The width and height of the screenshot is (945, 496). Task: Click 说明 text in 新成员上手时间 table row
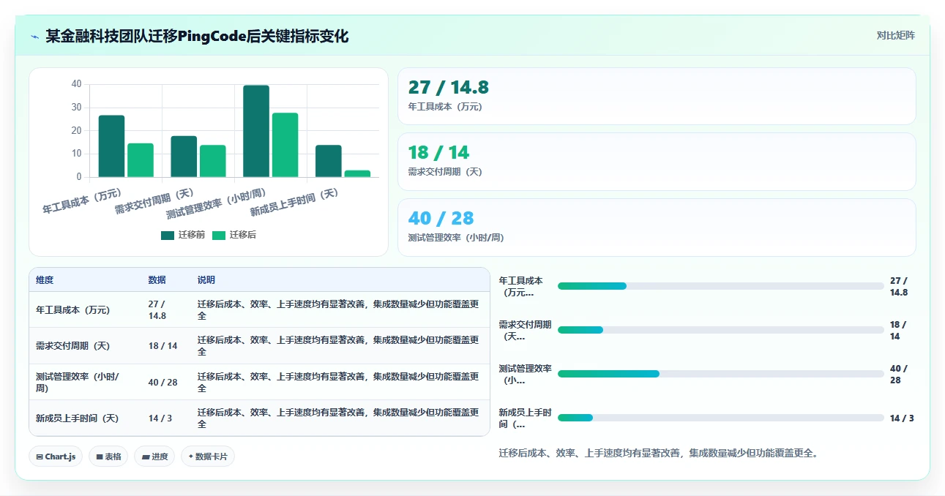[x=338, y=418]
